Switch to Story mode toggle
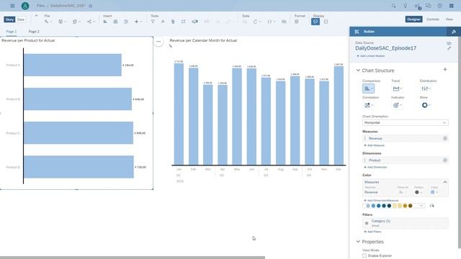Image resolution: width=461 pixels, height=259 pixels. pos(9,19)
